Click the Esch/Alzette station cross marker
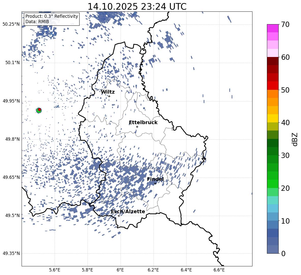Image resolution: width=301 pixels, height=275 pixels. click(x=119, y=216)
